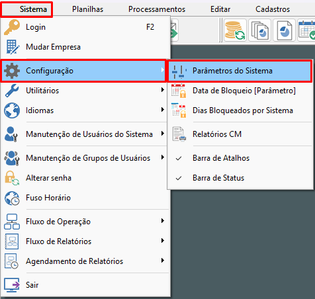This screenshot has height=299, width=315.
Task: Expand the Idiomas submenu arrow
Action: (163, 110)
